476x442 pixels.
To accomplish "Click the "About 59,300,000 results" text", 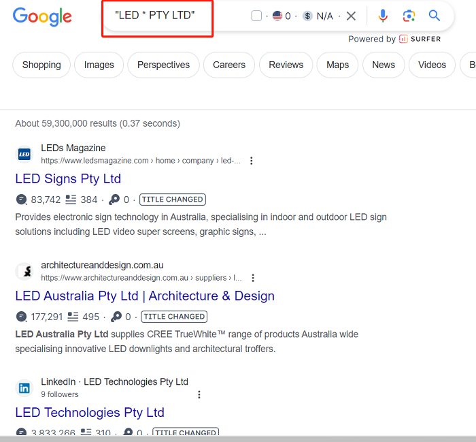I will point(97,123).
